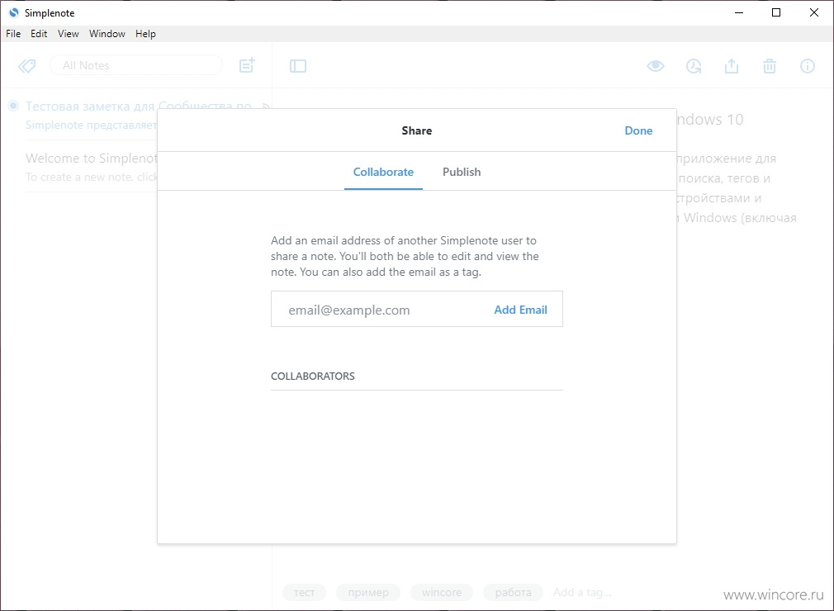Click the COLLABORATORS heading text
The image size is (834, 611).
point(313,376)
